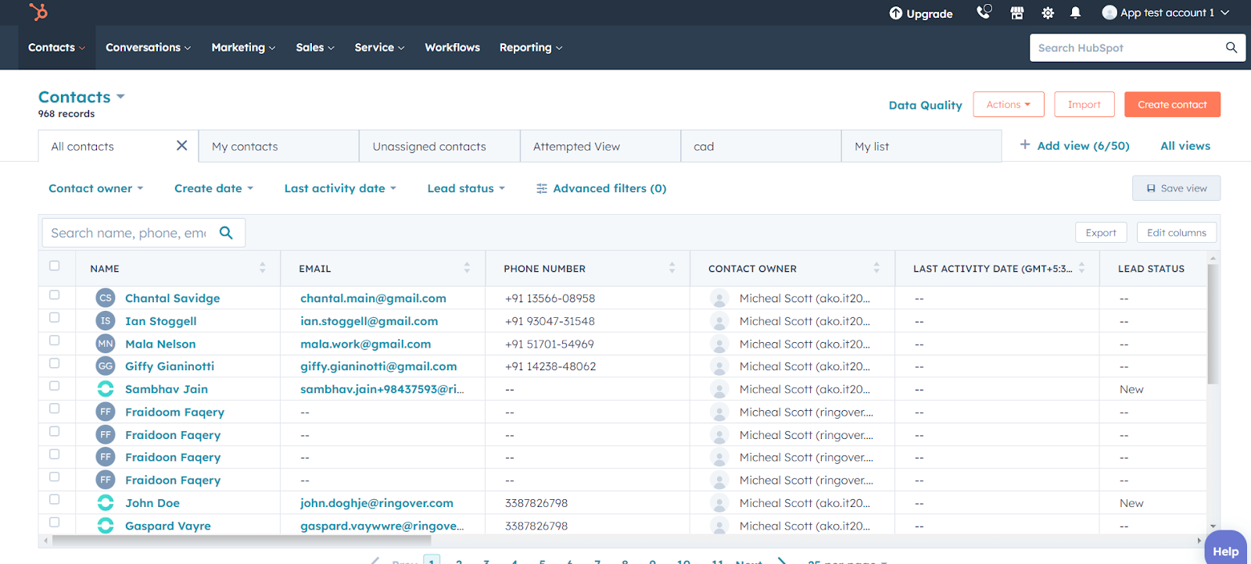Toggle the select-all header checkbox
This screenshot has width=1251, height=564.
pyautogui.click(x=55, y=266)
